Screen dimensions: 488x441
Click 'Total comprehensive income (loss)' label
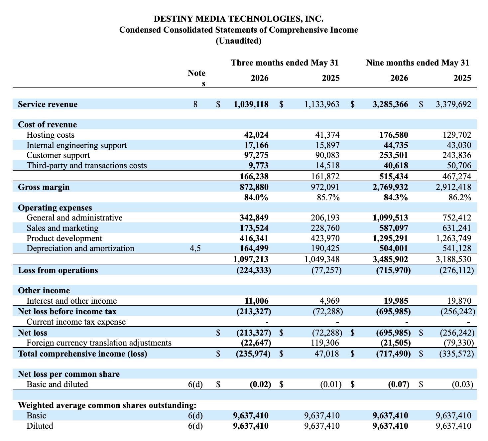pos(82,354)
